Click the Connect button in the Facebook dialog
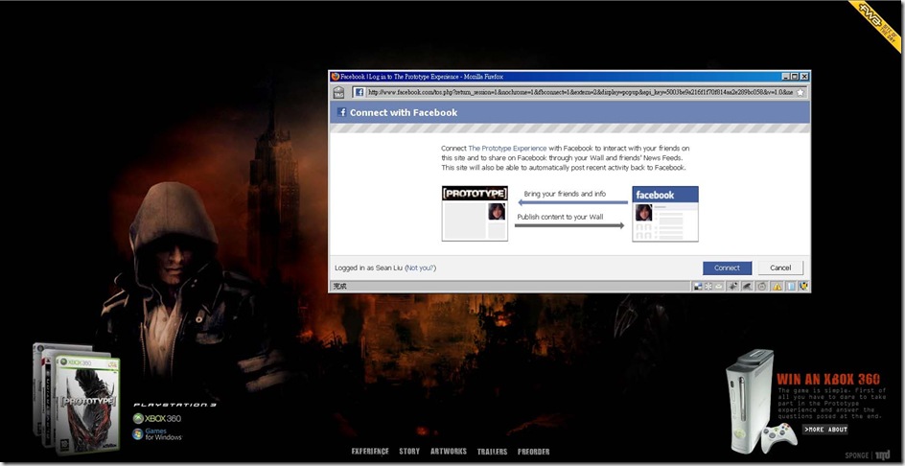 [727, 268]
